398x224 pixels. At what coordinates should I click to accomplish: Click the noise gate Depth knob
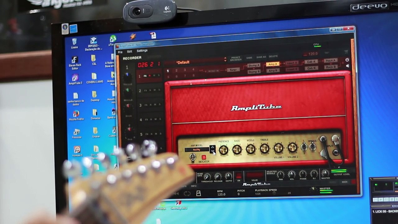pyautogui.click(x=229, y=176)
